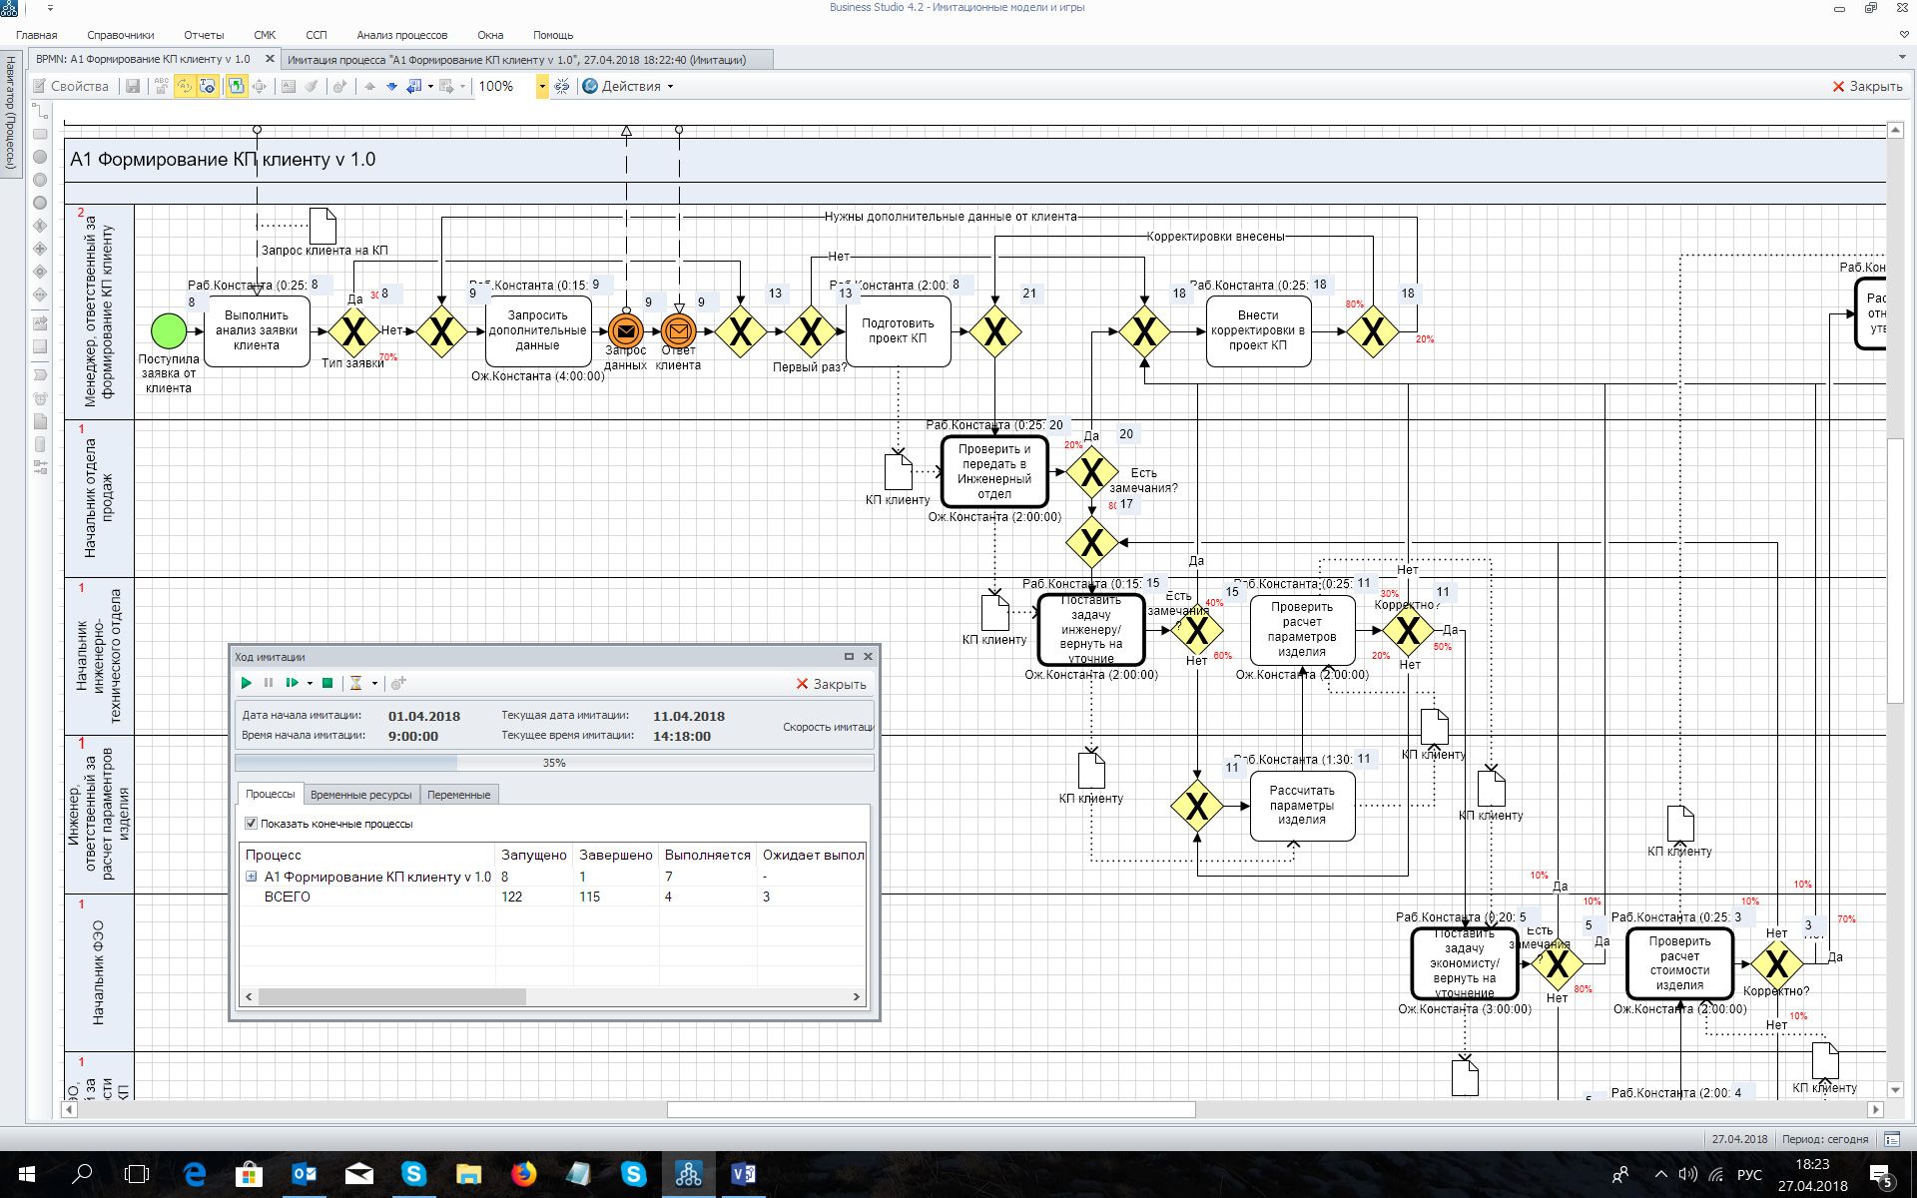Click the blue down arrow toolbar icon
1917x1198 pixels.
(391, 87)
